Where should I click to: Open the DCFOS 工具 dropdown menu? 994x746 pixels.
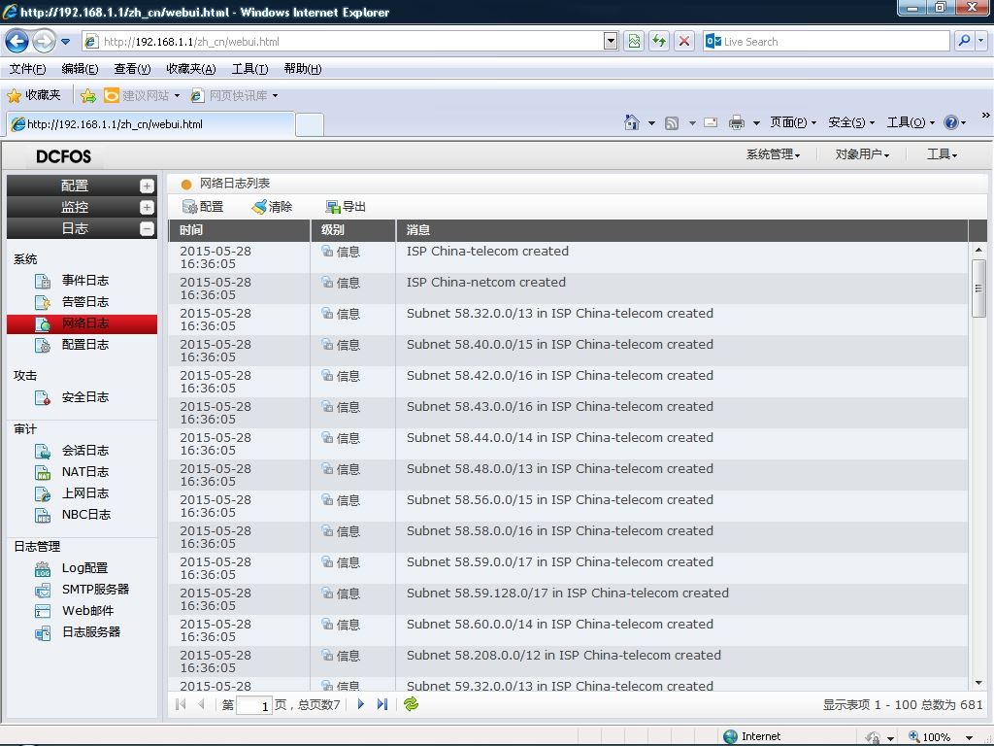(x=942, y=154)
